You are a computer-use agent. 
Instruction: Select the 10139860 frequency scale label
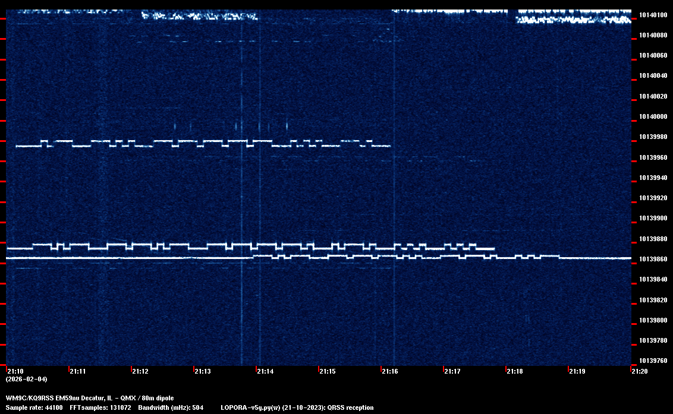tap(653, 259)
